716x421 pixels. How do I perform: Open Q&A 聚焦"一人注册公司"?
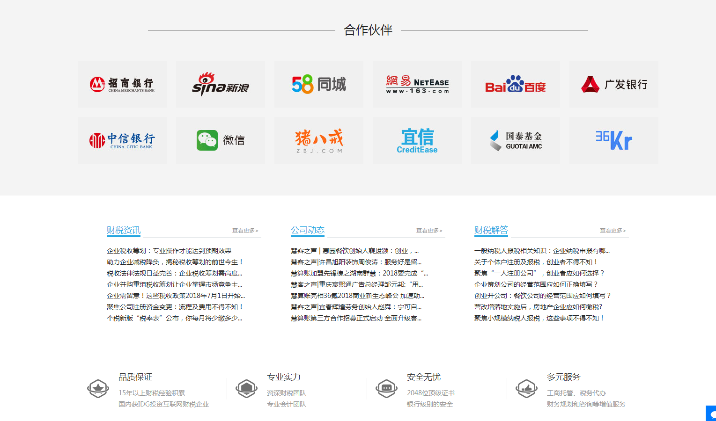540,273
